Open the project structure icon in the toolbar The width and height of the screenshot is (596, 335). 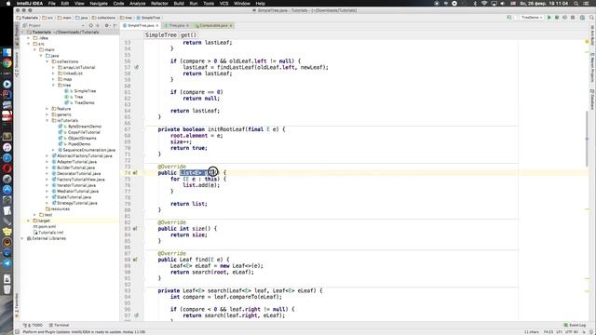[582, 18]
